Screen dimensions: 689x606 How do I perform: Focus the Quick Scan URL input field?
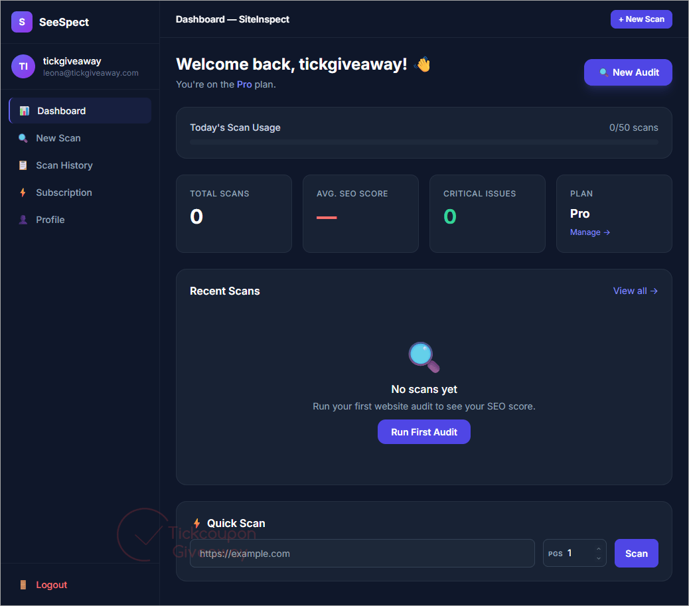(x=362, y=554)
